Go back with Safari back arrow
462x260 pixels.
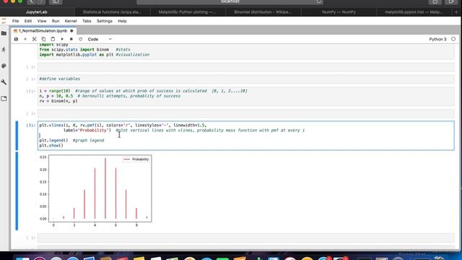pyautogui.click(x=31, y=1)
